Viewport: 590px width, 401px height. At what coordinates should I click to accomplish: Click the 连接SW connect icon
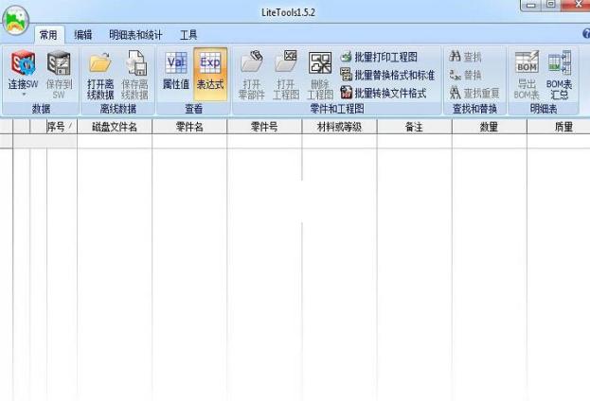point(24,64)
